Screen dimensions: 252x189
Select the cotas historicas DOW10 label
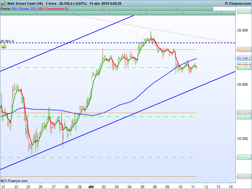[x=202, y=13]
